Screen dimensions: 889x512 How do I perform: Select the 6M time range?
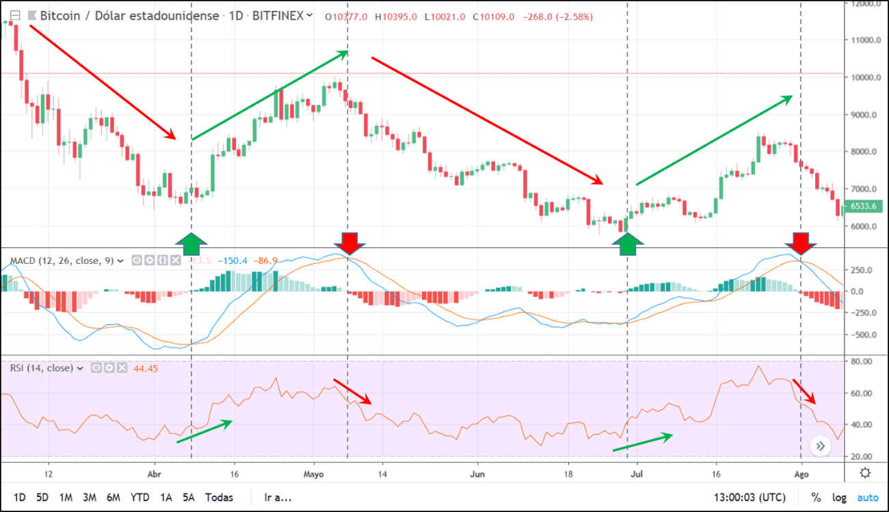pos(114,497)
